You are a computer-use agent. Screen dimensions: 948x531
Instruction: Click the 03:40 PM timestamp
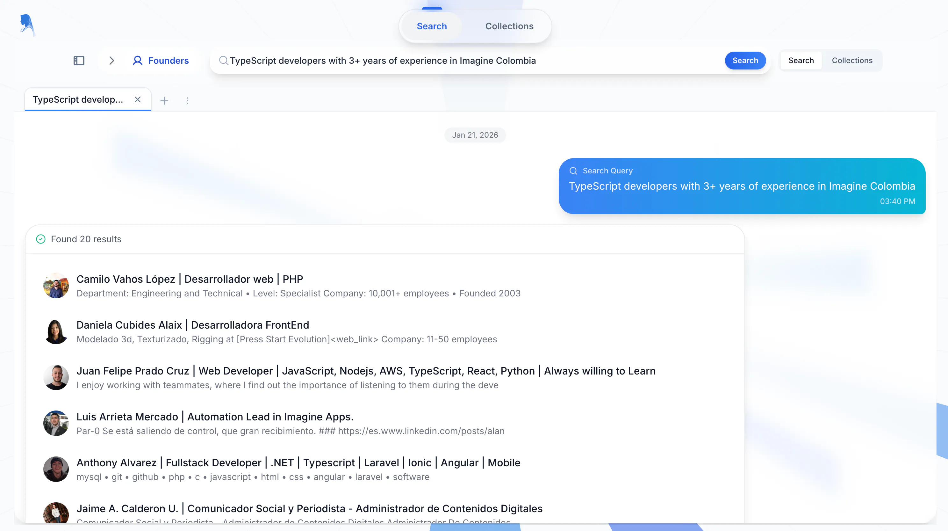click(x=897, y=201)
